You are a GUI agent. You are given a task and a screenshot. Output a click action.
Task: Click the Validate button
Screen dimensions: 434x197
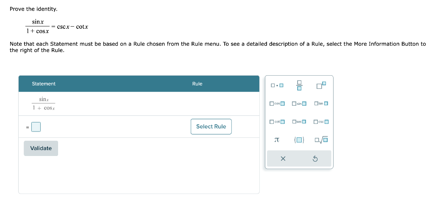coord(41,148)
